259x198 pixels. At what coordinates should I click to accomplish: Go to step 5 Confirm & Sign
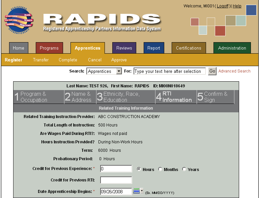pyautogui.click(x=215, y=97)
